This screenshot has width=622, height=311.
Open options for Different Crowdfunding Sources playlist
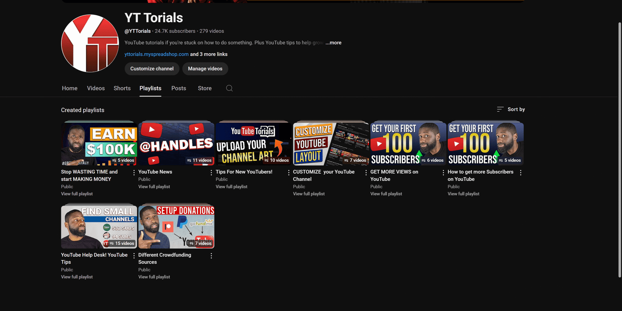tap(211, 255)
